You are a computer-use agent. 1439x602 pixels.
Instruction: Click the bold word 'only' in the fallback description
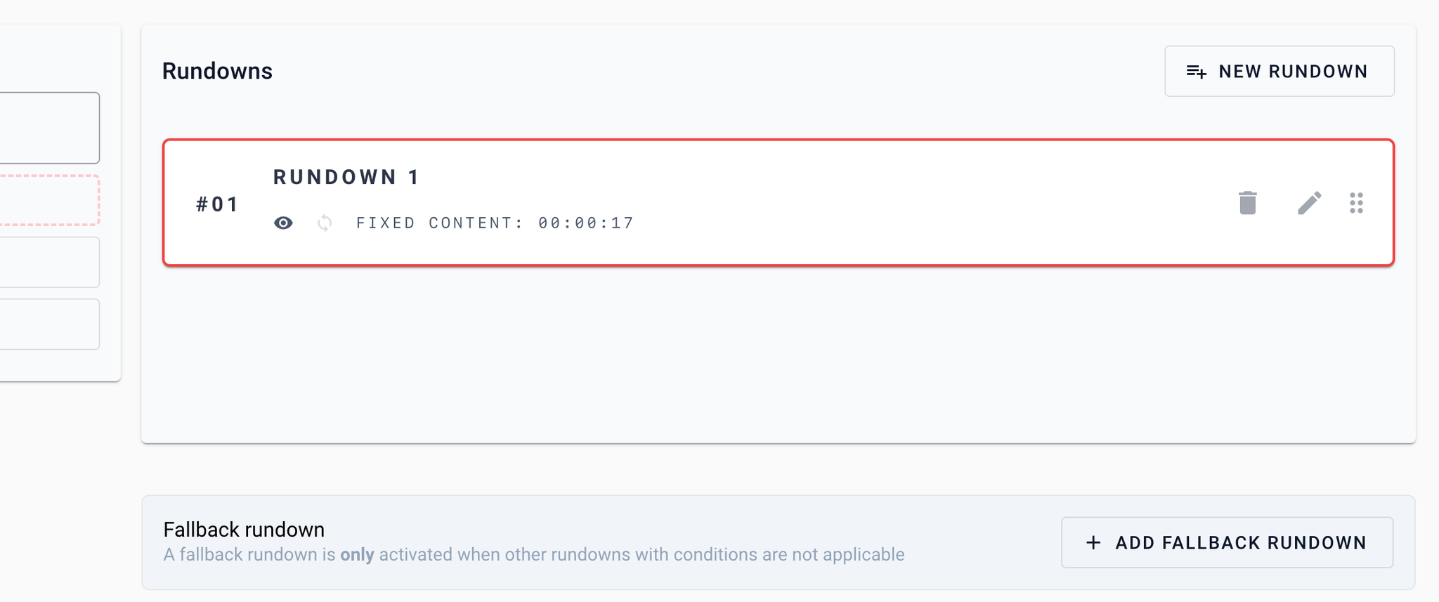click(357, 554)
